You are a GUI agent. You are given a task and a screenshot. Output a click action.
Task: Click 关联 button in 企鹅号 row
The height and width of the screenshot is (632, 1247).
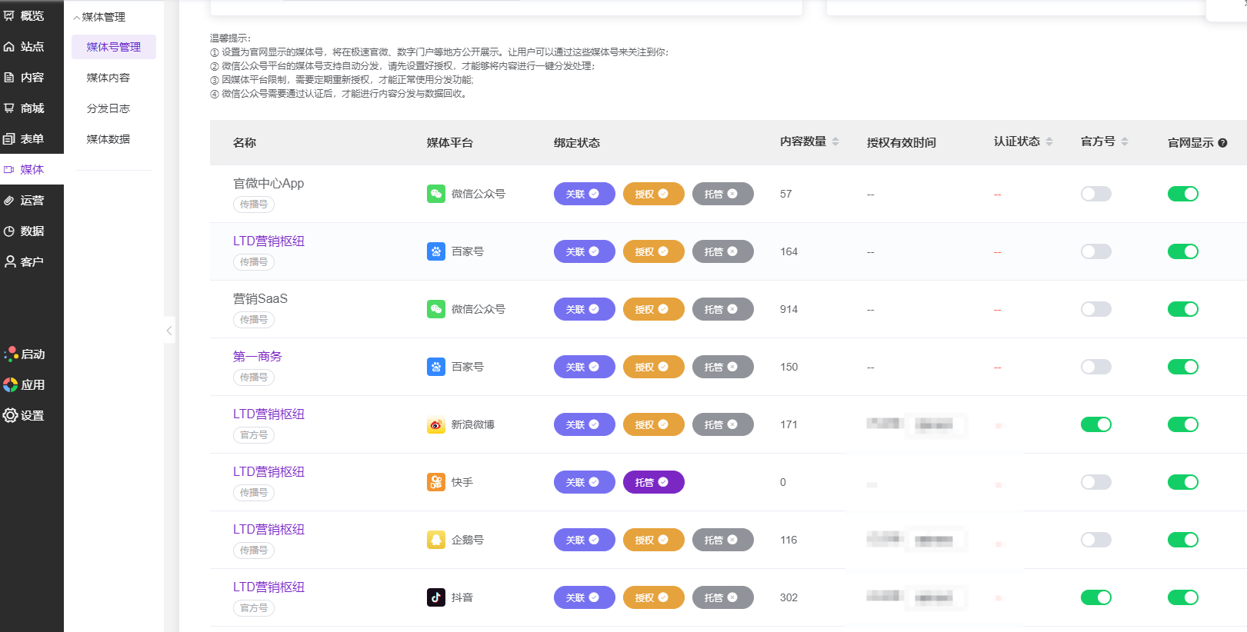tap(585, 540)
